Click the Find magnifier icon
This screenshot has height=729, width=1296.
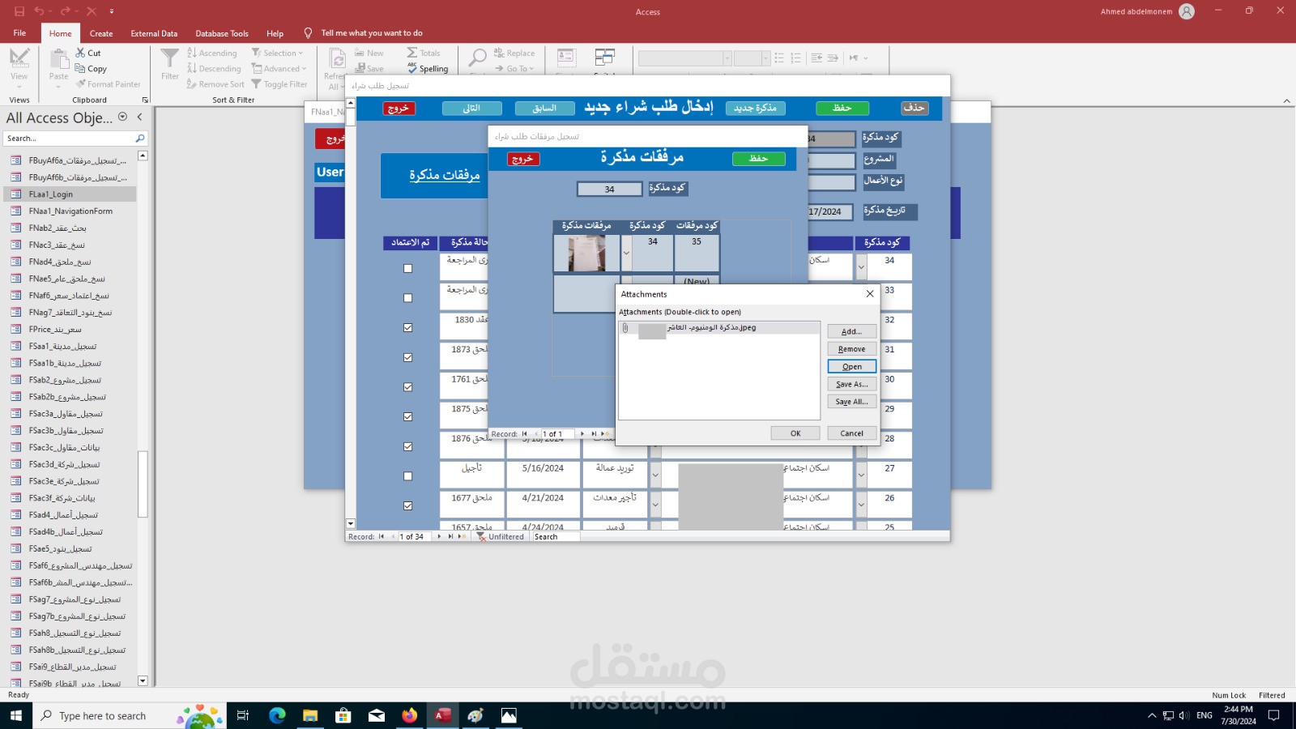478,58
